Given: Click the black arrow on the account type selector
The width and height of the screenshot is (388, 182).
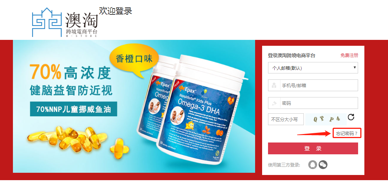Looking at the screenshot, I should [x=355, y=67].
